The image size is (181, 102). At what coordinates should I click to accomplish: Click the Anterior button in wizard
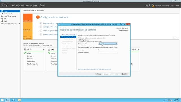click(99, 74)
